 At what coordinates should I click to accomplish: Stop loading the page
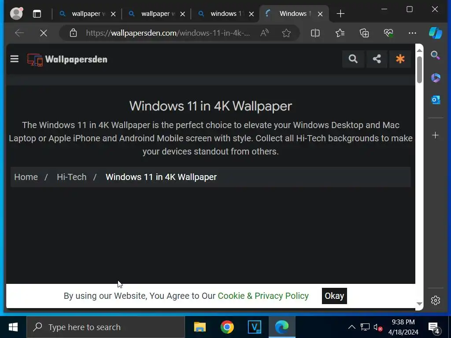44,33
